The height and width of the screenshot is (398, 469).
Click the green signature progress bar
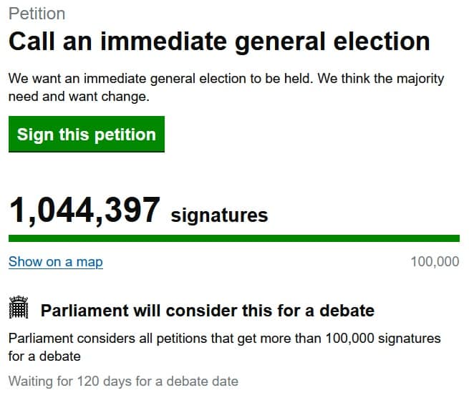pyautogui.click(x=233, y=238)
